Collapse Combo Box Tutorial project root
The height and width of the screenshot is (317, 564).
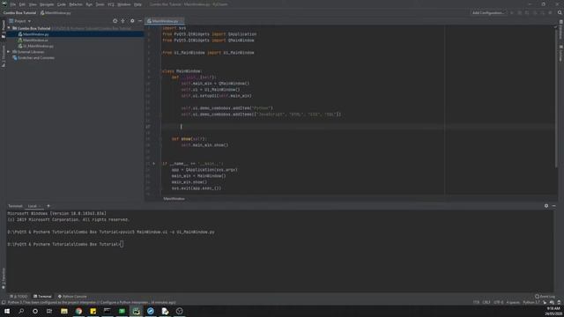tap(9, 28)
